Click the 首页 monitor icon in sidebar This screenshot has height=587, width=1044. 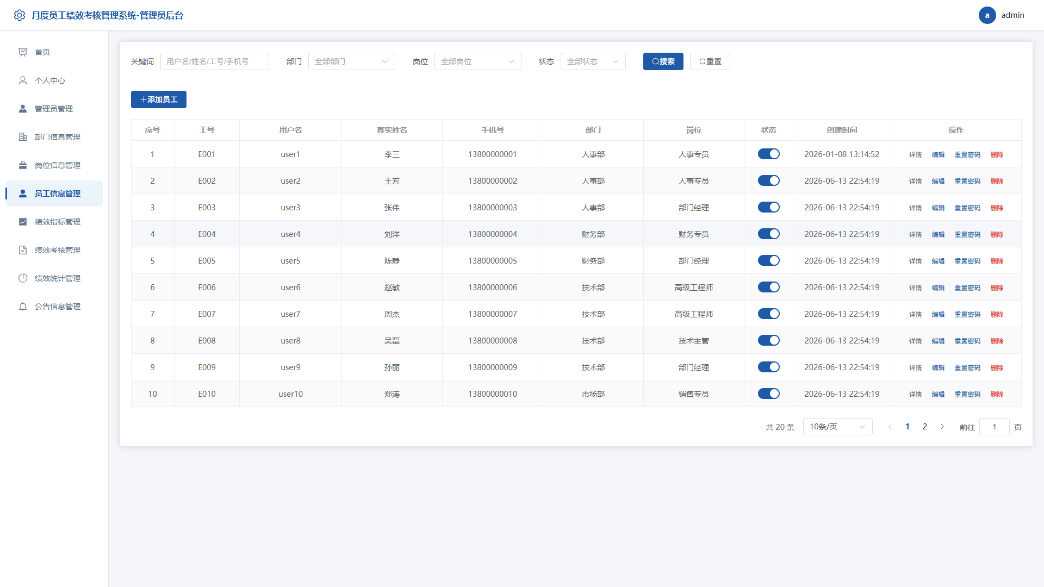(x=23, y=52)
